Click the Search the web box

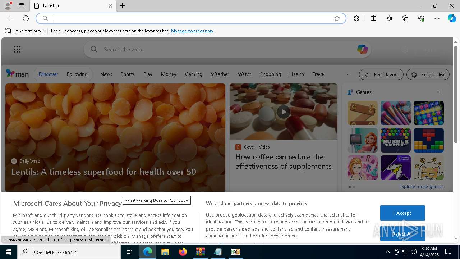(227, 49)
